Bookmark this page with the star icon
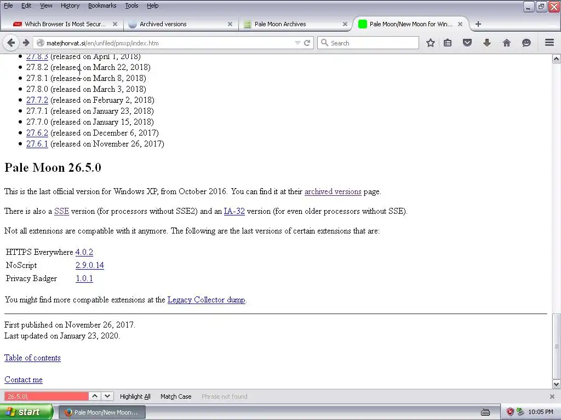Viewport: 561px width, 420px height. [431, 43]
